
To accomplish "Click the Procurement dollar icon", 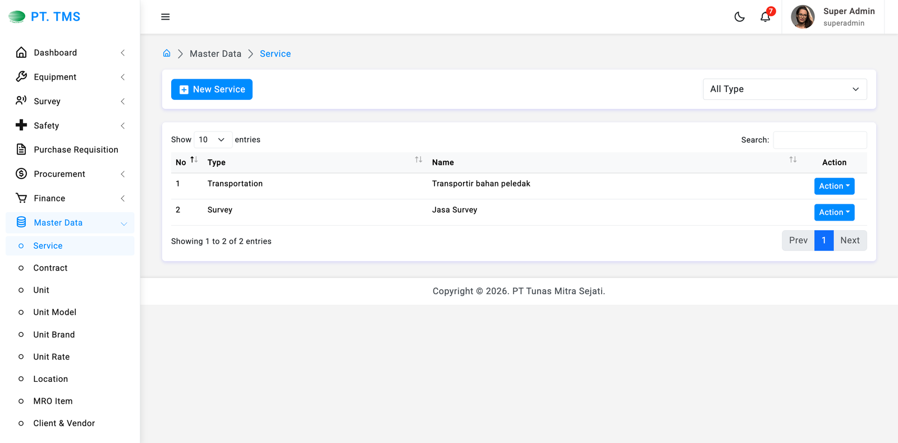I will tap(21, 174).
